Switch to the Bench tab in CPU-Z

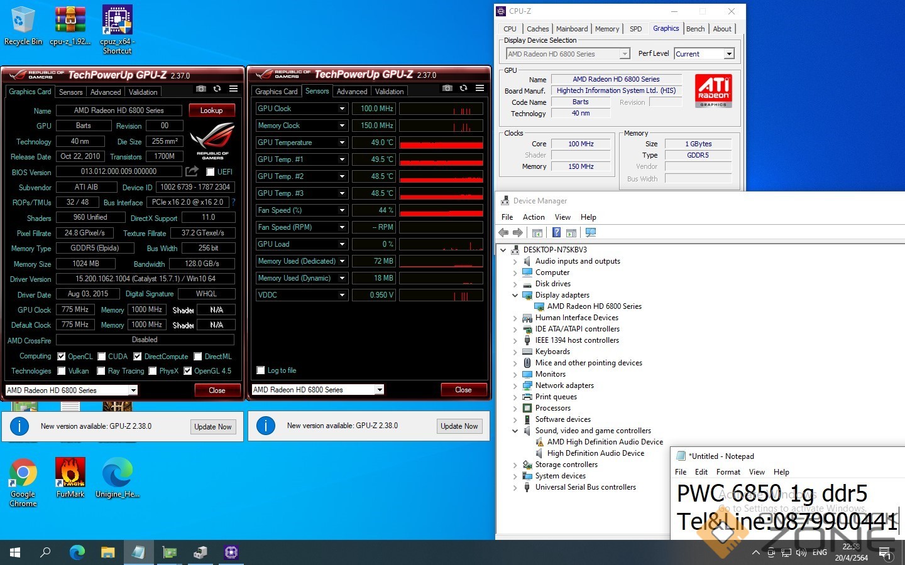[695, 29]
